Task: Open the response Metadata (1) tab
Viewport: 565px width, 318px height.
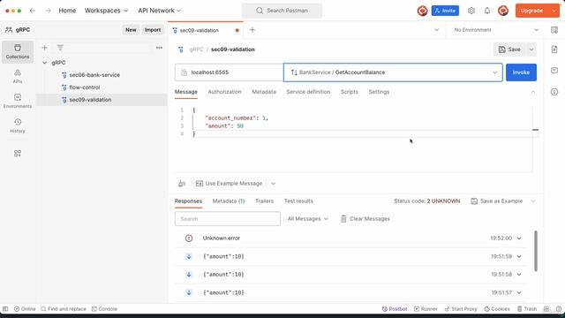Action: tap(229, 201)
